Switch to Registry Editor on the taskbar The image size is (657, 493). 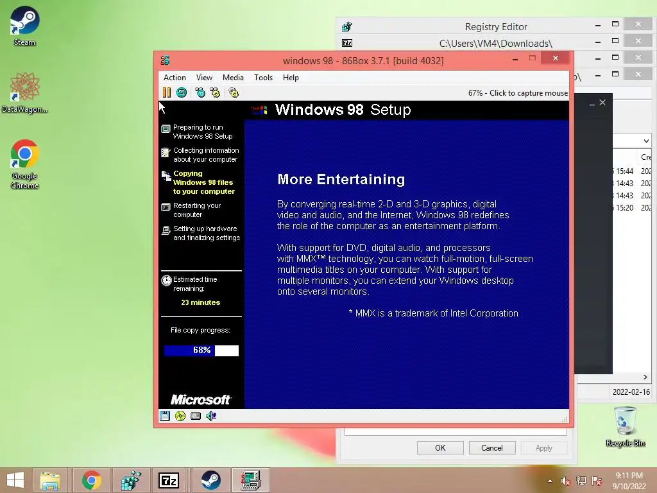pyautogui.click(x=131, y=480)
